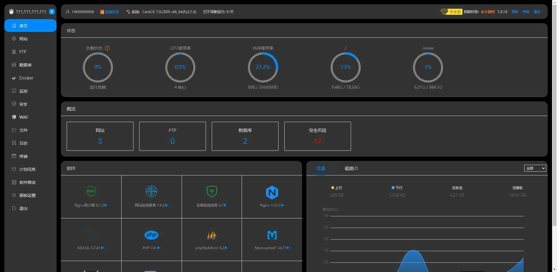Open the Nginx 1.22.1 hexagon icon
557x272 pixels.
click(x=272, y=192)
